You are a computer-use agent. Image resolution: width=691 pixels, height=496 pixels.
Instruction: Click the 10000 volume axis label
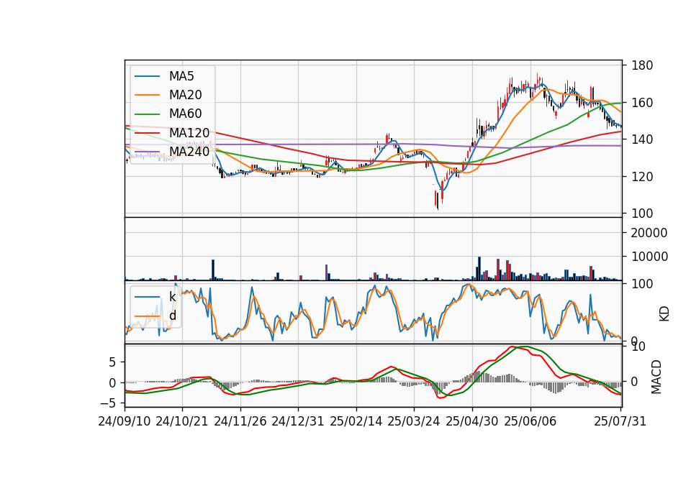pyautogui.click(x=649, y=257)
